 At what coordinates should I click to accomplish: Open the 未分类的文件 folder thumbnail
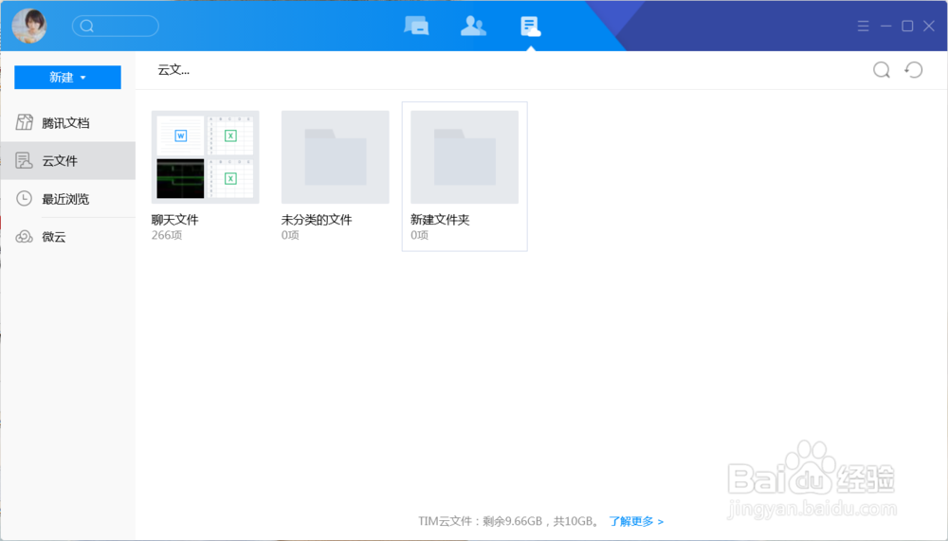point(335,157)
